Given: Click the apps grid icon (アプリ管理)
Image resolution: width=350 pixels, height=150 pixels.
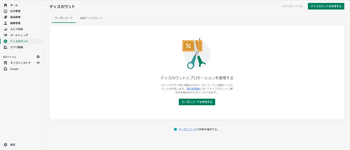Looking at the screenshot, I should click(6, 47).
